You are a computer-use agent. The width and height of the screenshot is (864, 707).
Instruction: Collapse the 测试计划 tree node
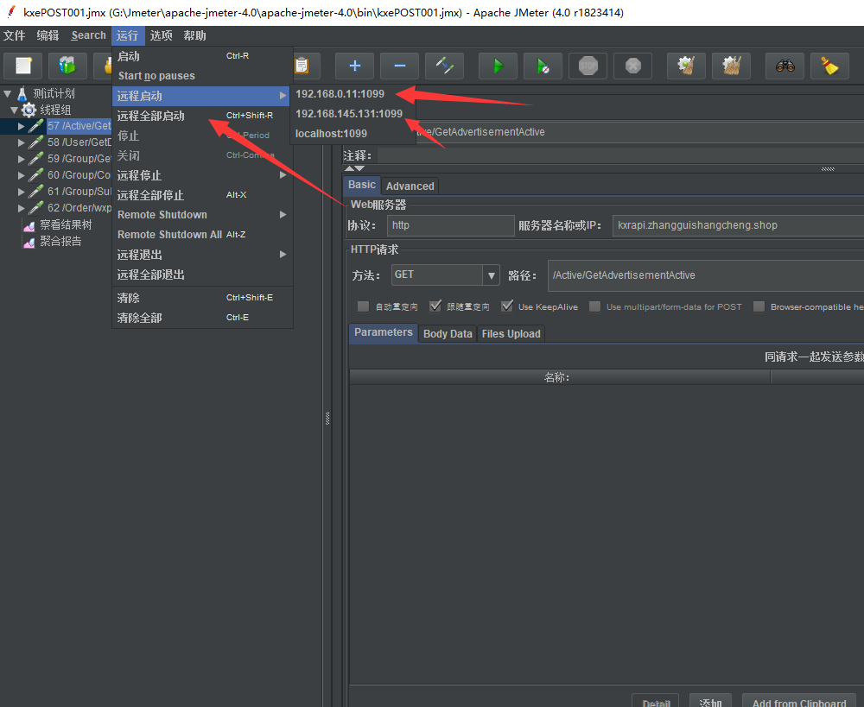(7, 93)
